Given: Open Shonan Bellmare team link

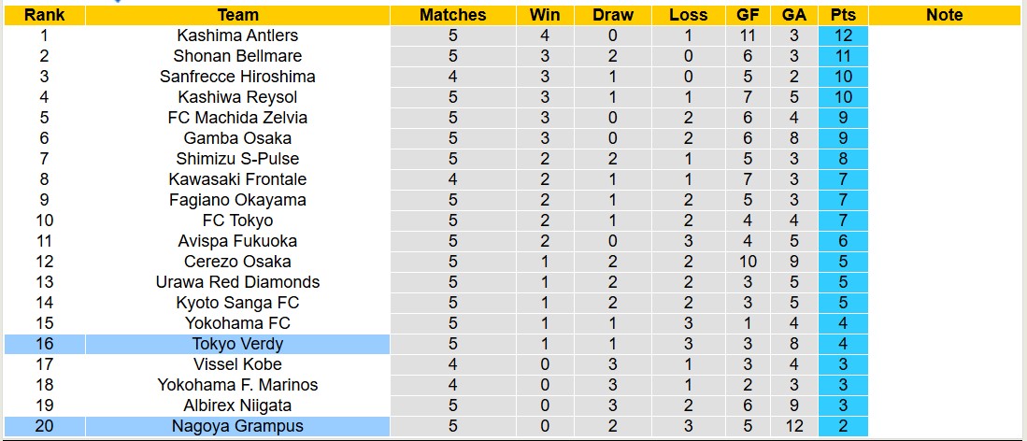Looking at the screenshot, I should pyautogui.click(x=237, y=56).
